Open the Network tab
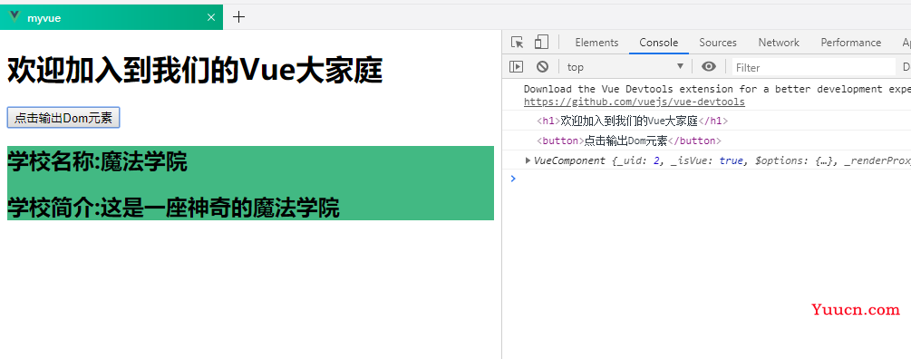The image size is (911, 359). pyautogui.click(x=779, y=43)
